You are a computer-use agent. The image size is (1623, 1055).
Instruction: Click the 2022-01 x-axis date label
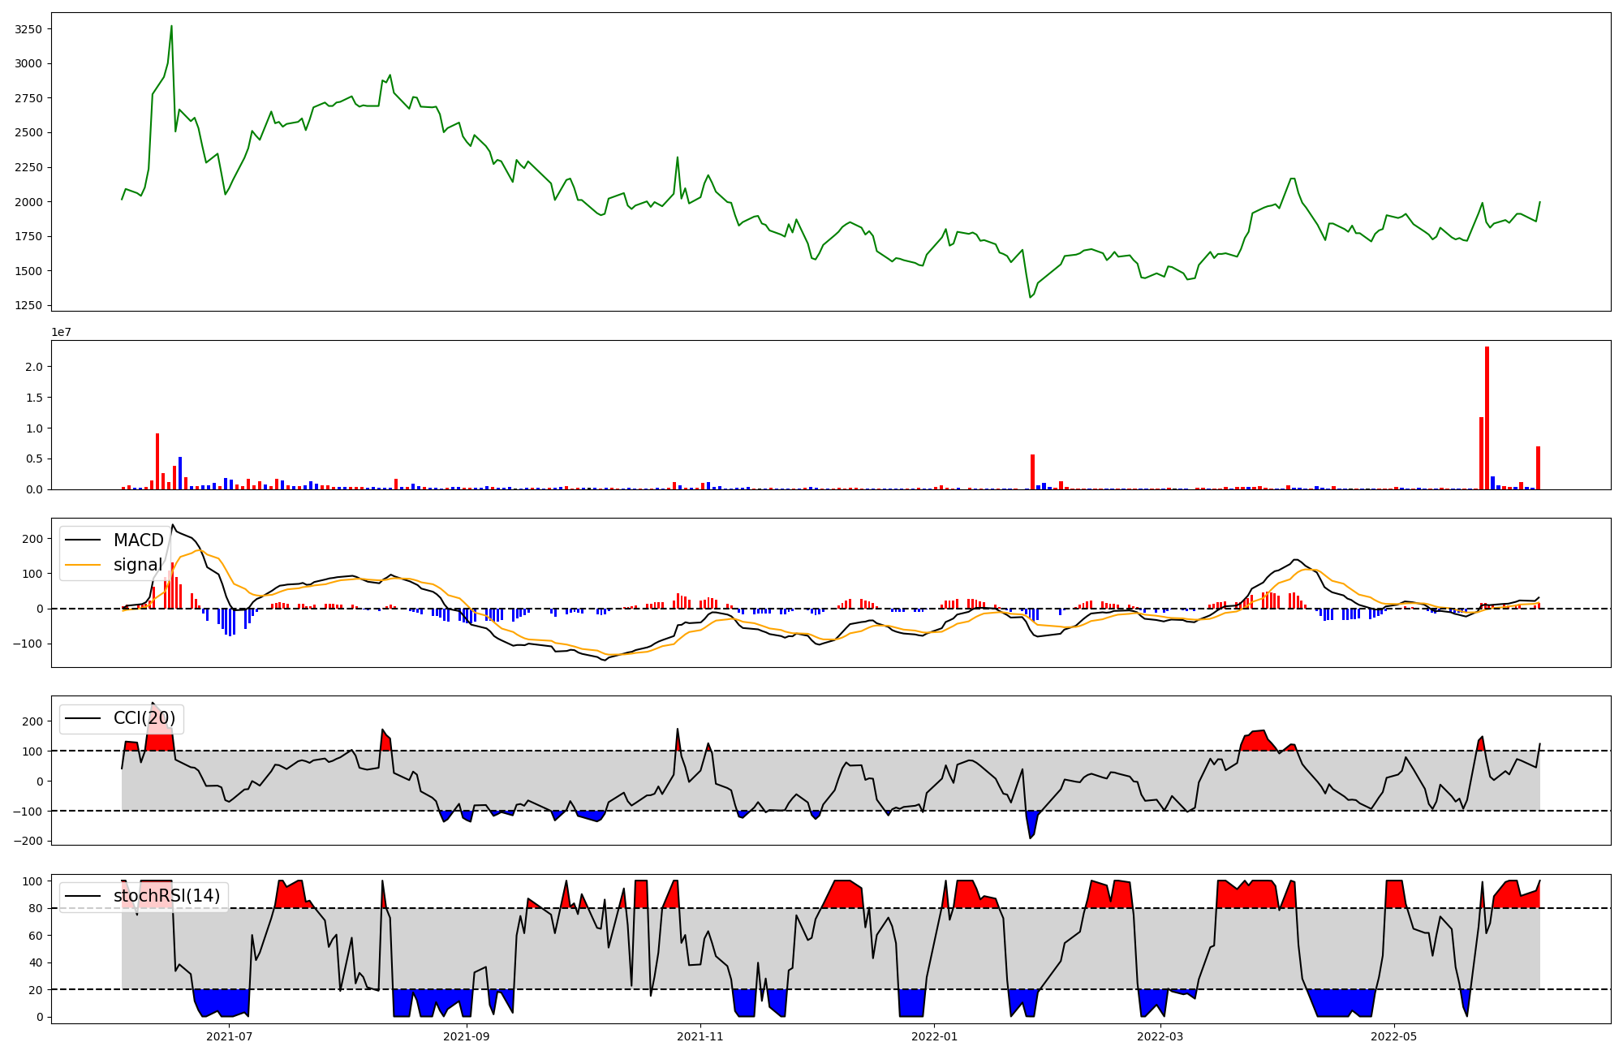(935, 1036)
